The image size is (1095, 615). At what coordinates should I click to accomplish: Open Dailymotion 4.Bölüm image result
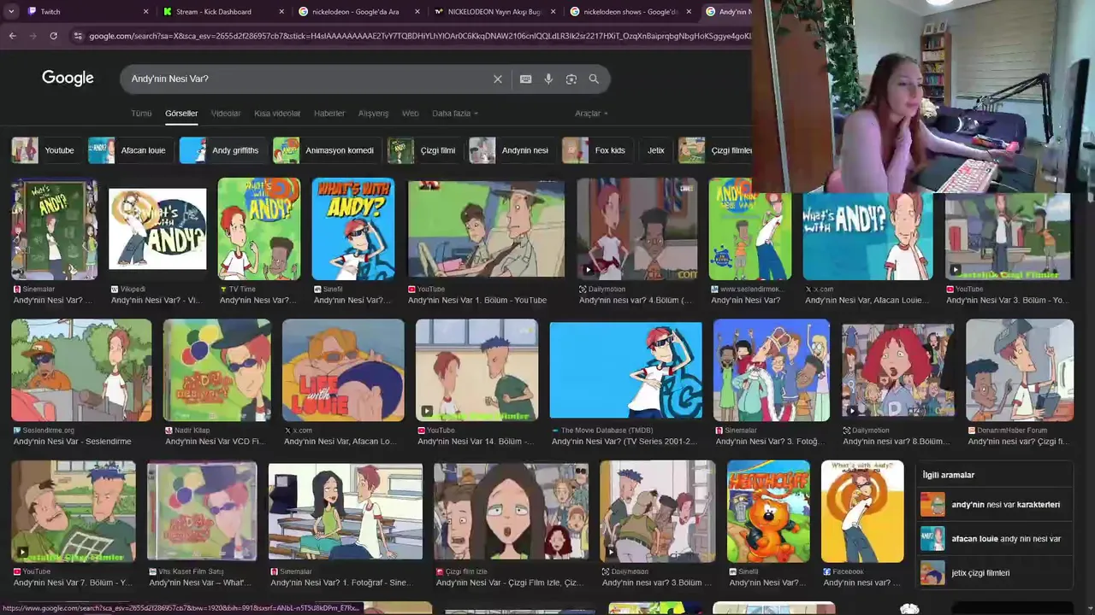[636, 229]
